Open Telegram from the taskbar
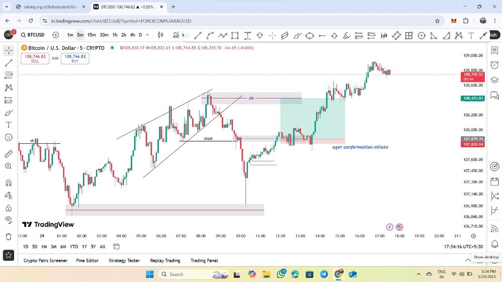 pos(324,274)
